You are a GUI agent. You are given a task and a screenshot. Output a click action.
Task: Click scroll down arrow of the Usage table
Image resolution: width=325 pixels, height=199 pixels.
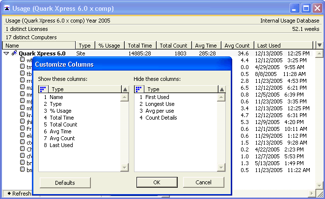pyautogui.click(x=319, y=185)
